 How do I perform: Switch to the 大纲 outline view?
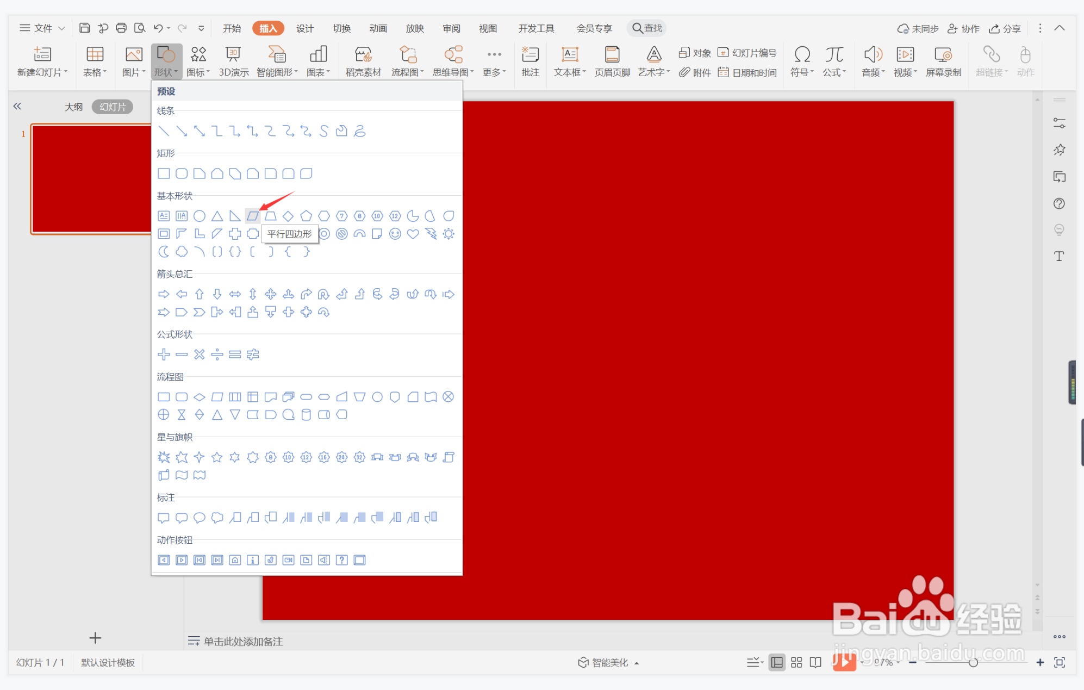(73, 107)
